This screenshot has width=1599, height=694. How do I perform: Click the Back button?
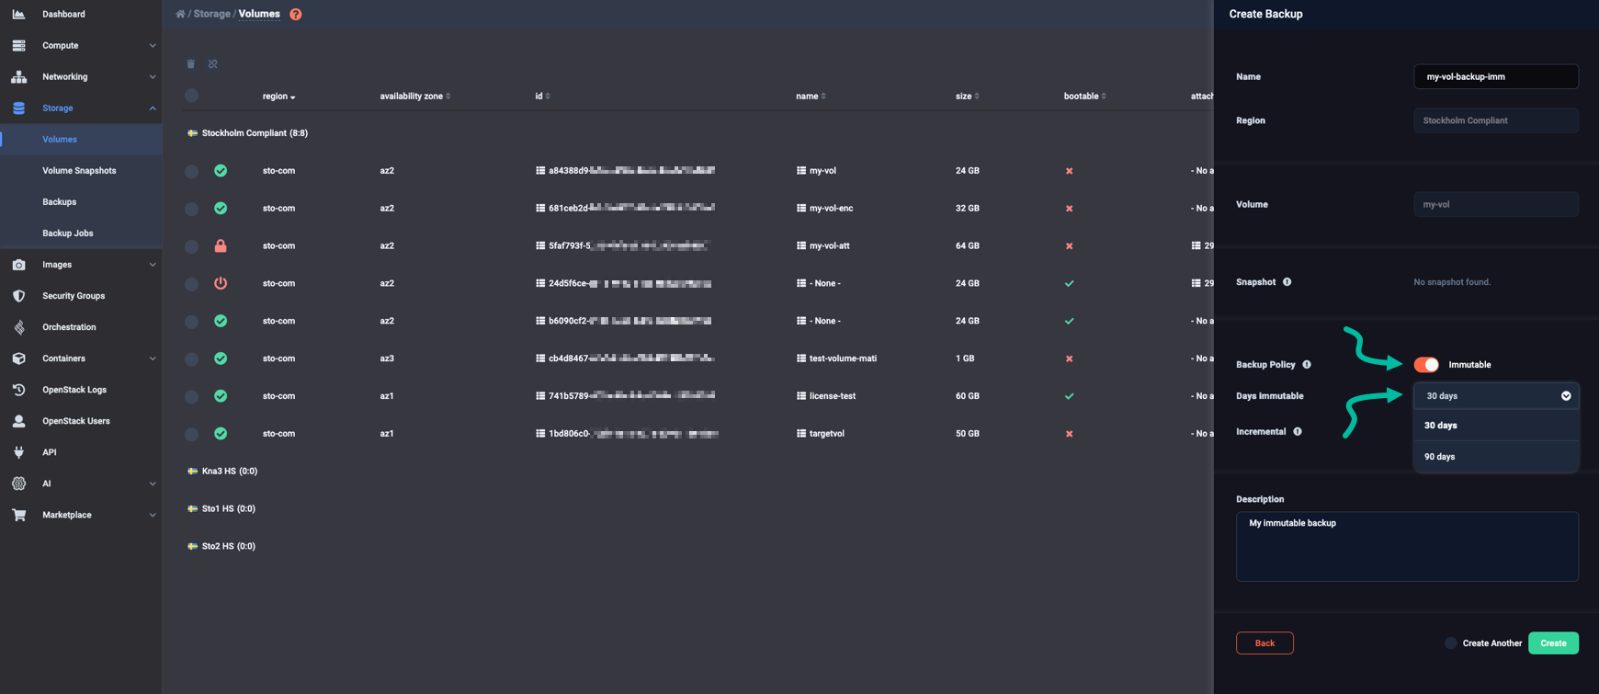(x=1264, y=643)
